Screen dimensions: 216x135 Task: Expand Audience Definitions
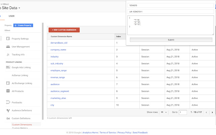[x=22, y=110]
